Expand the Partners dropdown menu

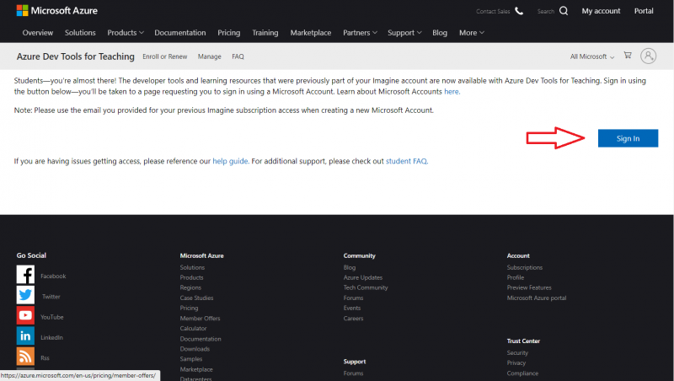point(360,33)
